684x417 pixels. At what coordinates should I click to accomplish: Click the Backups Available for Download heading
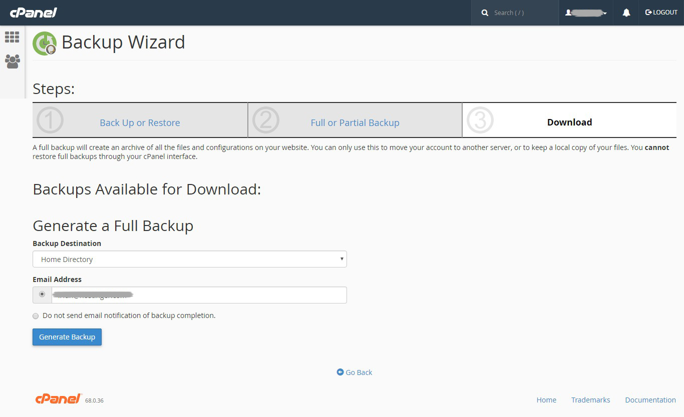147,189
